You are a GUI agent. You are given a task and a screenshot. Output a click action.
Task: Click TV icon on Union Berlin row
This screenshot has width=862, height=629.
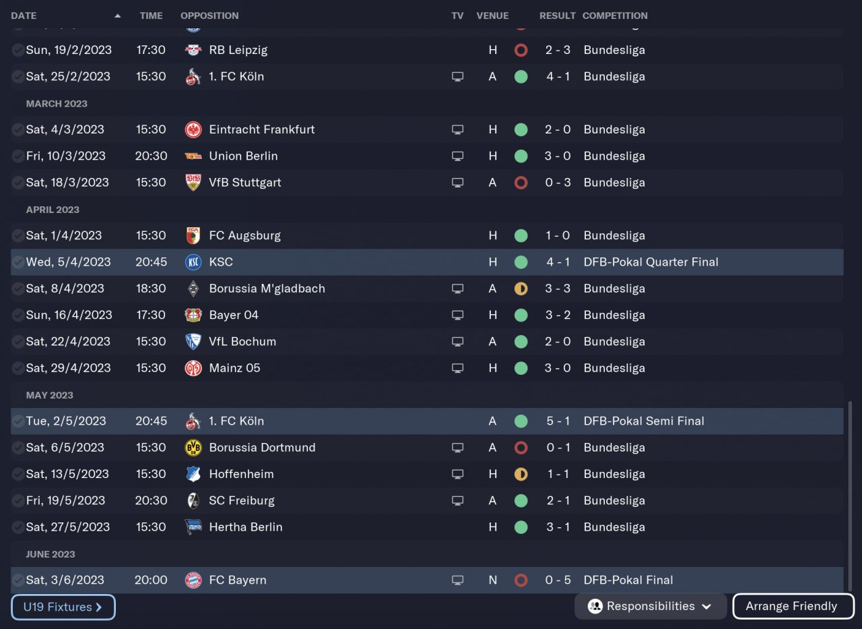coord(458,156)
